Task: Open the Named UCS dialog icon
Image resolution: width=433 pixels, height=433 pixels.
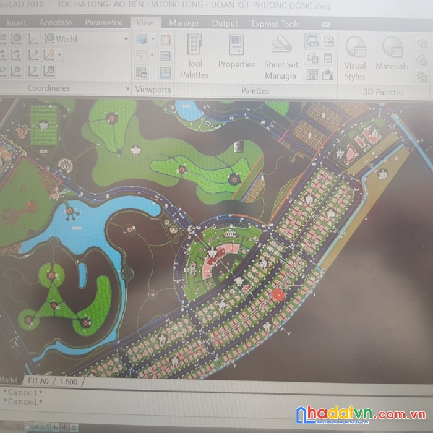Action: 49,71
